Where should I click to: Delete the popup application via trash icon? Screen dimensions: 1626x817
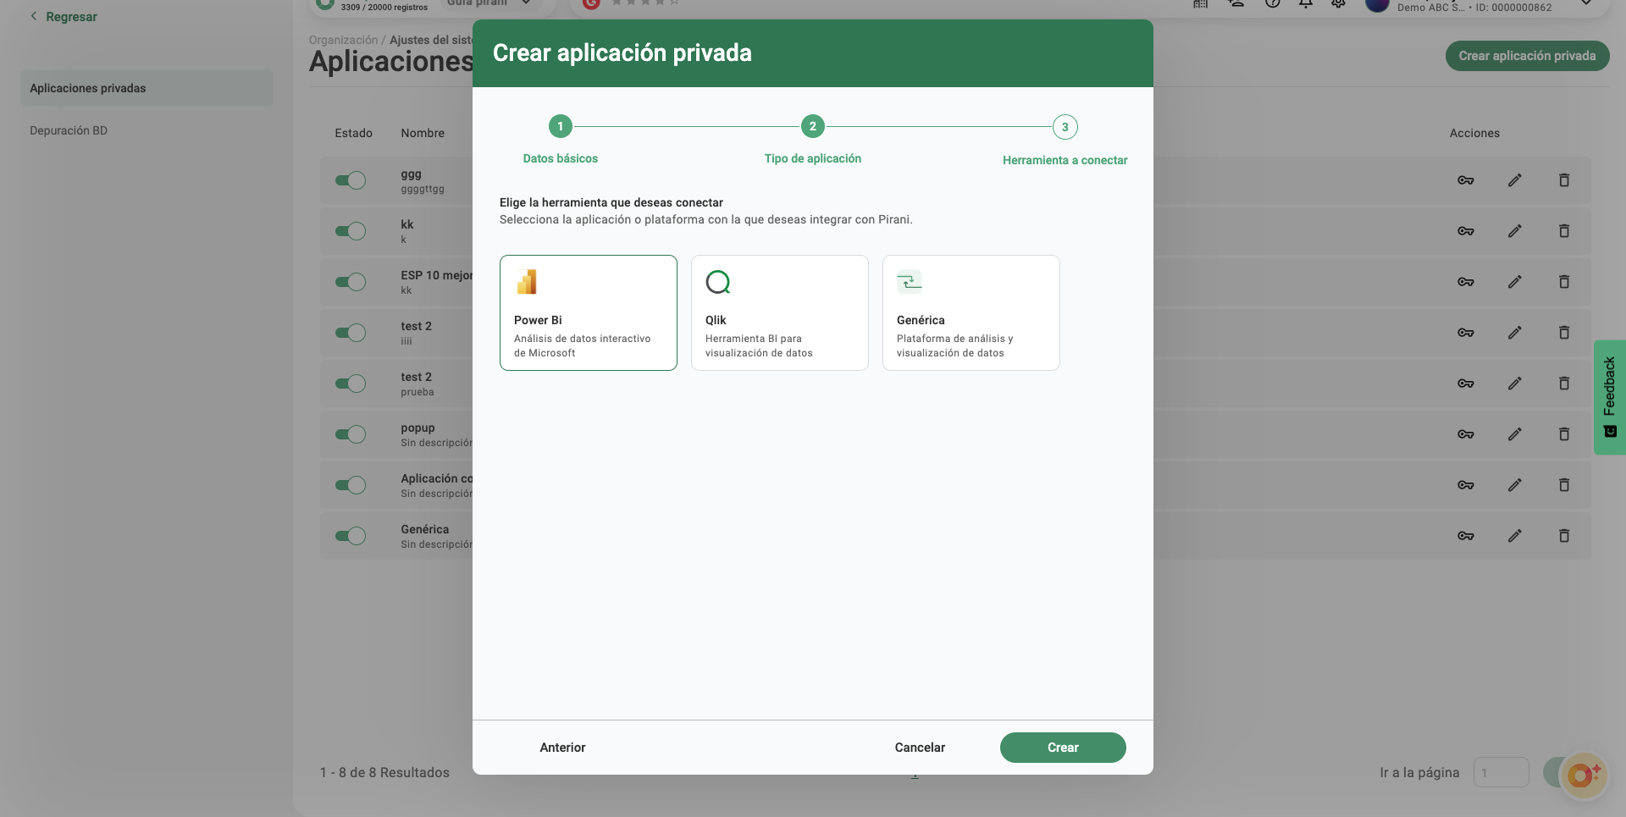[1563, 434]
